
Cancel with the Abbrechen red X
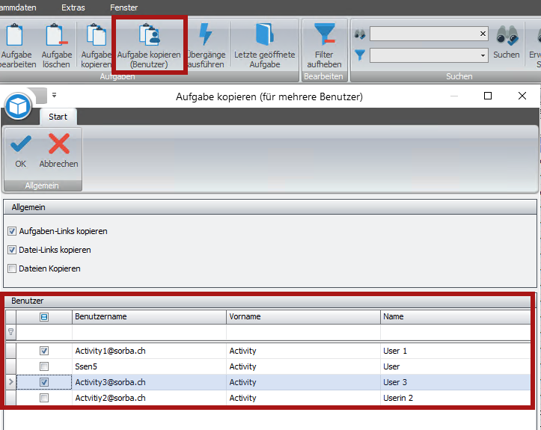59,144
